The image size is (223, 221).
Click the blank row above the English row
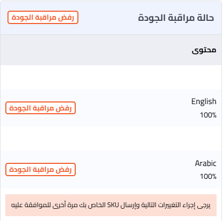tap(111, 77)
